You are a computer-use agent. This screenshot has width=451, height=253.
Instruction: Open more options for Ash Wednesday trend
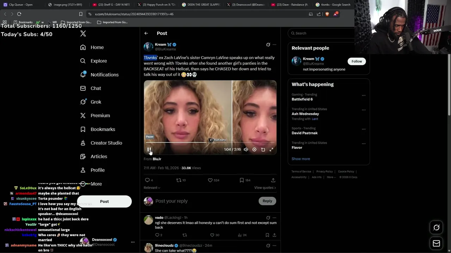pyautogui.click(x=364, y=110)
